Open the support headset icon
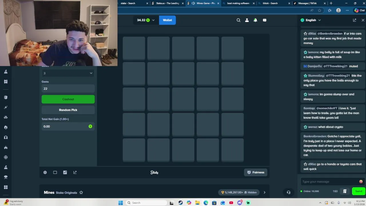Image resolution: width=366 pixels, height=206 pixels. [289, 192]
